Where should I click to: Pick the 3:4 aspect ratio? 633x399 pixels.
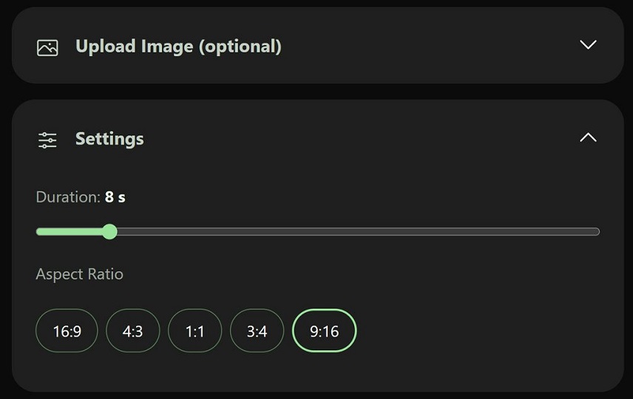[257, 331]
